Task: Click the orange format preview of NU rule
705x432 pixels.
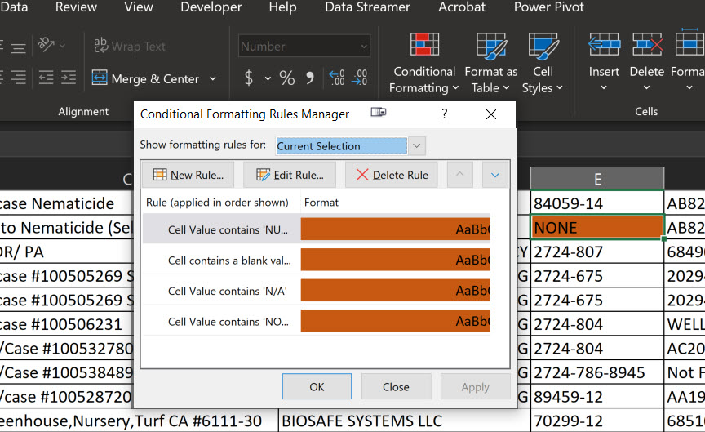Action: click(x=395, y=229)
